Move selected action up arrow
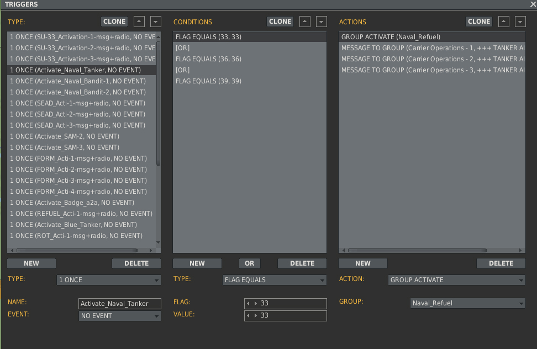The width and height of the screenshot is (537, 349). pyautogui.click(x=503, y=22)
